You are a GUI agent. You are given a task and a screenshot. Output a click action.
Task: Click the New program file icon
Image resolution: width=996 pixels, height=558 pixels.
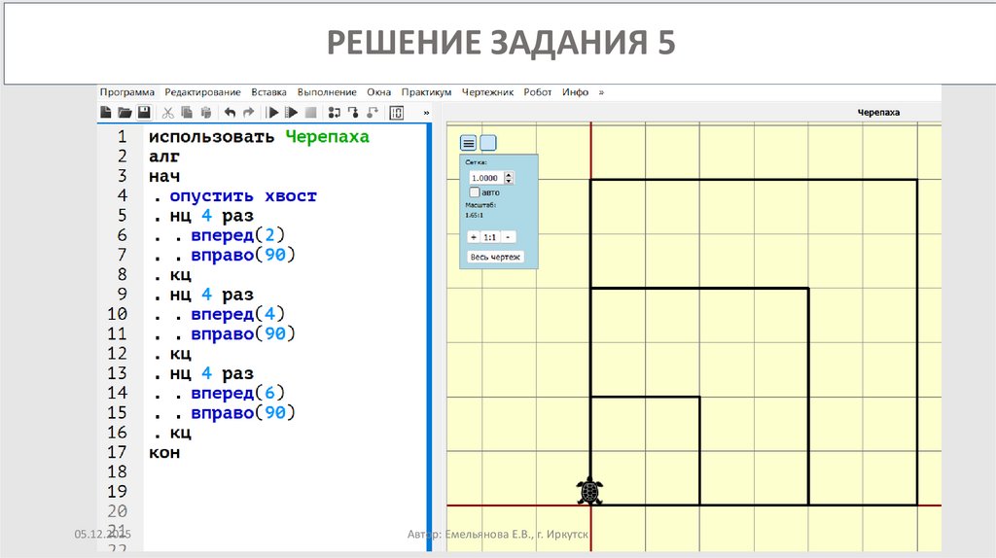(105, 113)
